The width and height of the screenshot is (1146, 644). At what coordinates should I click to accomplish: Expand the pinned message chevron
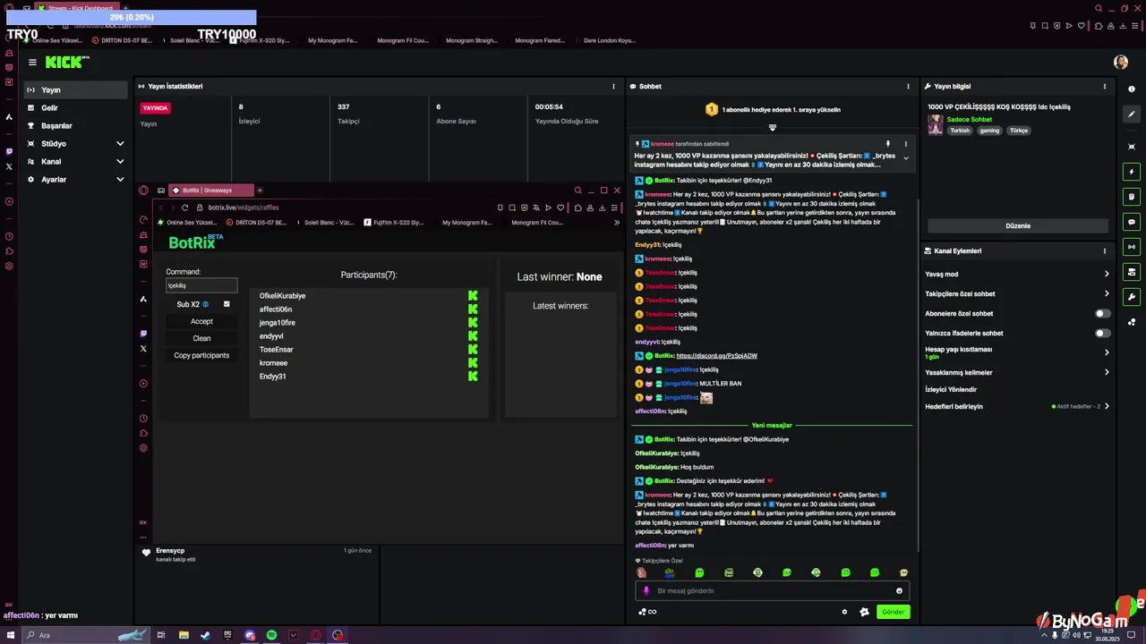tap(905, 158)
